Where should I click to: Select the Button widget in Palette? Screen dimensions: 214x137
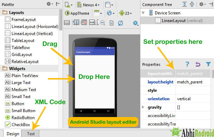14,103
